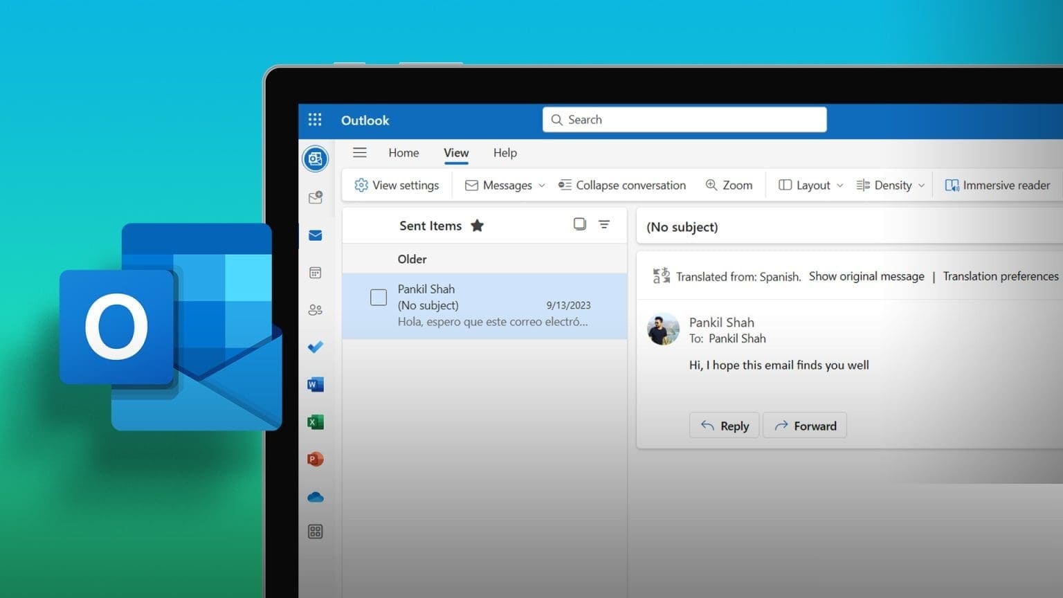Click the 'Hola, espero que este correo' preview
This screenshot has width=1063, height=598.
click(x=493, y=322)
